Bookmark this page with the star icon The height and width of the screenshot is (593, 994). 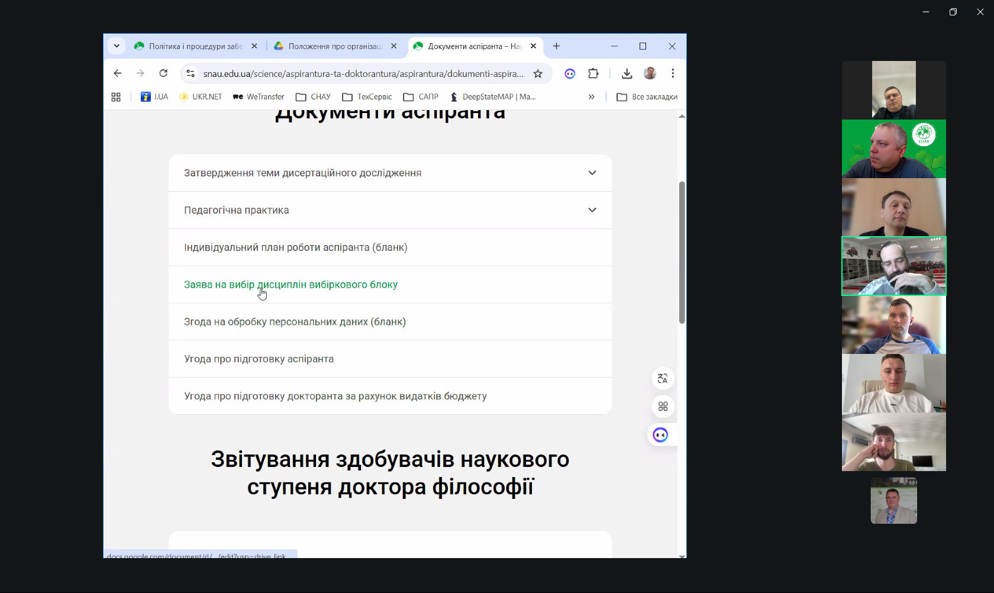537,73
